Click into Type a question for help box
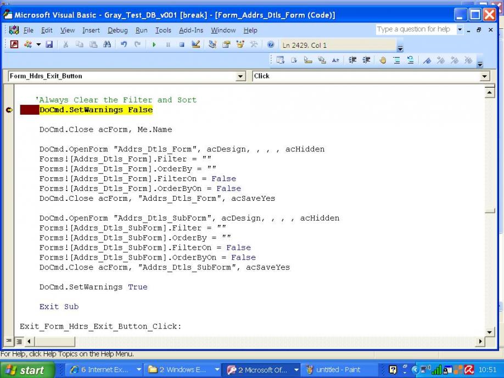The width and height of the screenshot is (504, 378). click(x=416, y=29)
